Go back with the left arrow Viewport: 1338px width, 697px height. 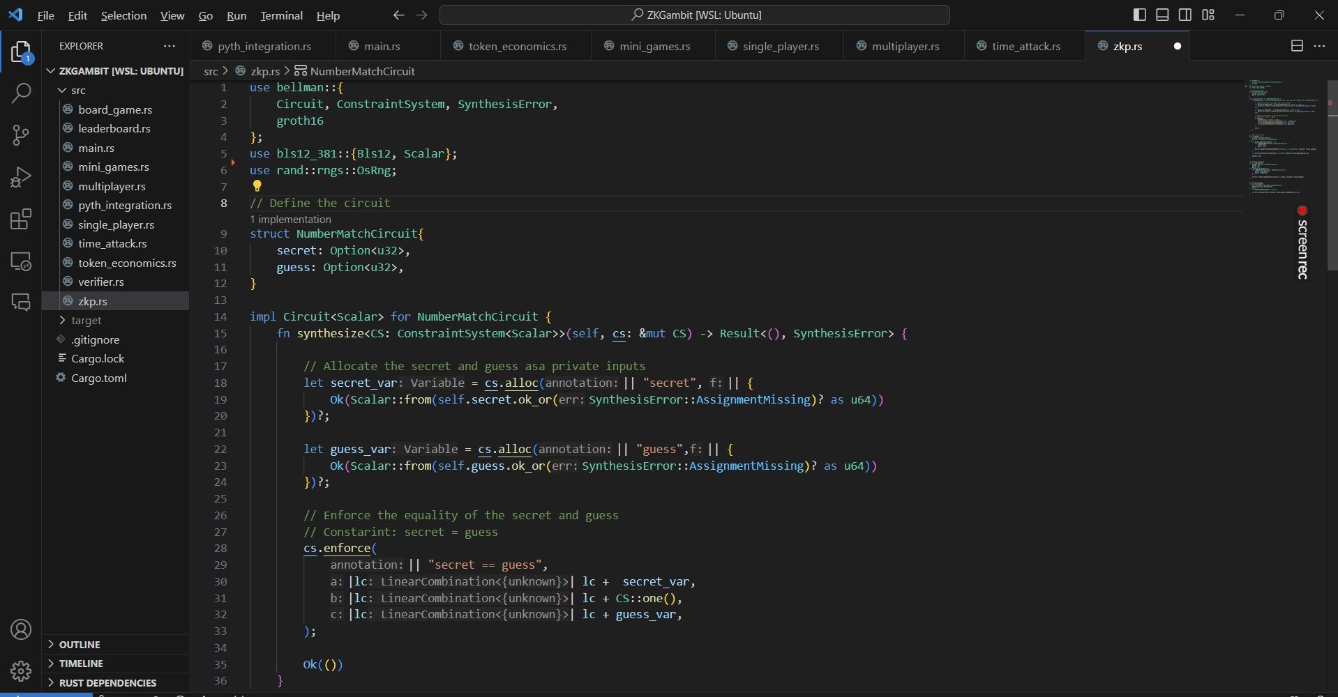[398, 15]
